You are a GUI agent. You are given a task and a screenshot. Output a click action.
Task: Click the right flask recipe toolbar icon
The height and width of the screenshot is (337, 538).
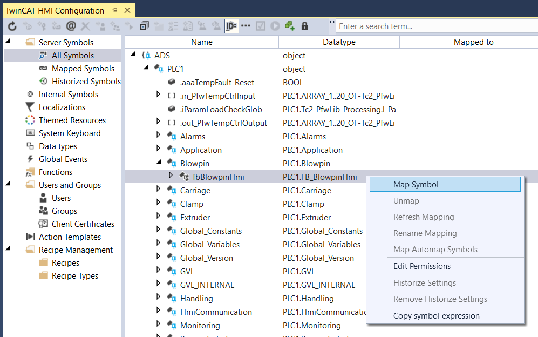pos(216,26)
